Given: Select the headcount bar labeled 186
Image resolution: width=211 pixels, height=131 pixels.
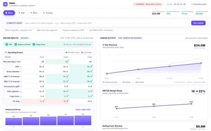Looking at the screenshot, I should 83,120.
